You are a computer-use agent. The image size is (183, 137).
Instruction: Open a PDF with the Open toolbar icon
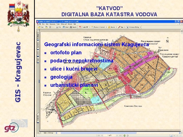(39, 27)
